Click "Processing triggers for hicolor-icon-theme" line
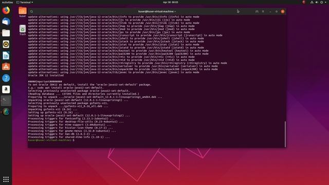The image size is (329, 185). click(70, 128)
